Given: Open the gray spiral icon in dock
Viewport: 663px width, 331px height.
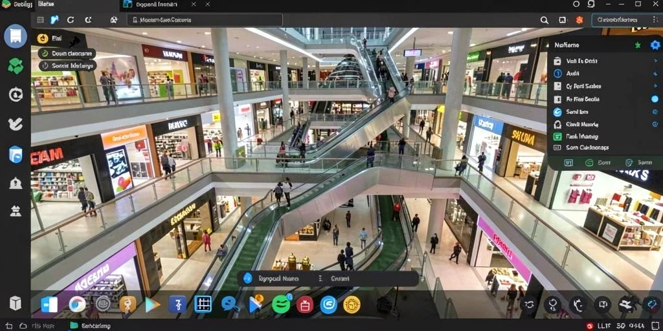Looking at the screenshot, I should 103,304.
